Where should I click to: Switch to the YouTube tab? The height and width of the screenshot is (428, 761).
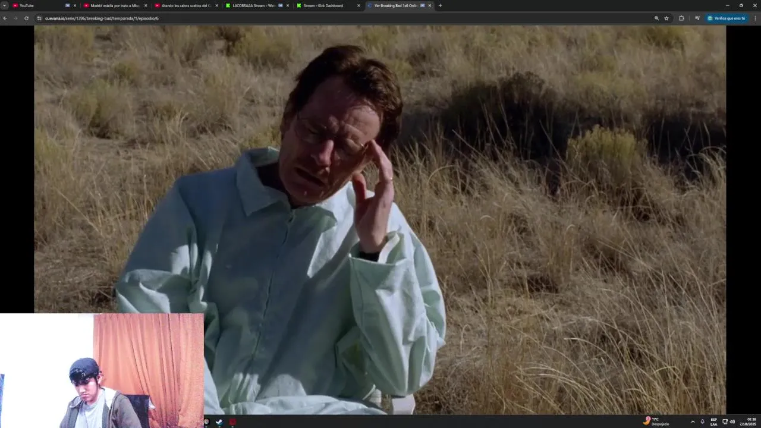click(45, 5)
